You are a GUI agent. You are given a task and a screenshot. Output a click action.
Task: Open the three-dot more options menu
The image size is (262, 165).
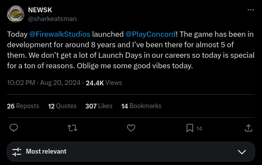251,10
